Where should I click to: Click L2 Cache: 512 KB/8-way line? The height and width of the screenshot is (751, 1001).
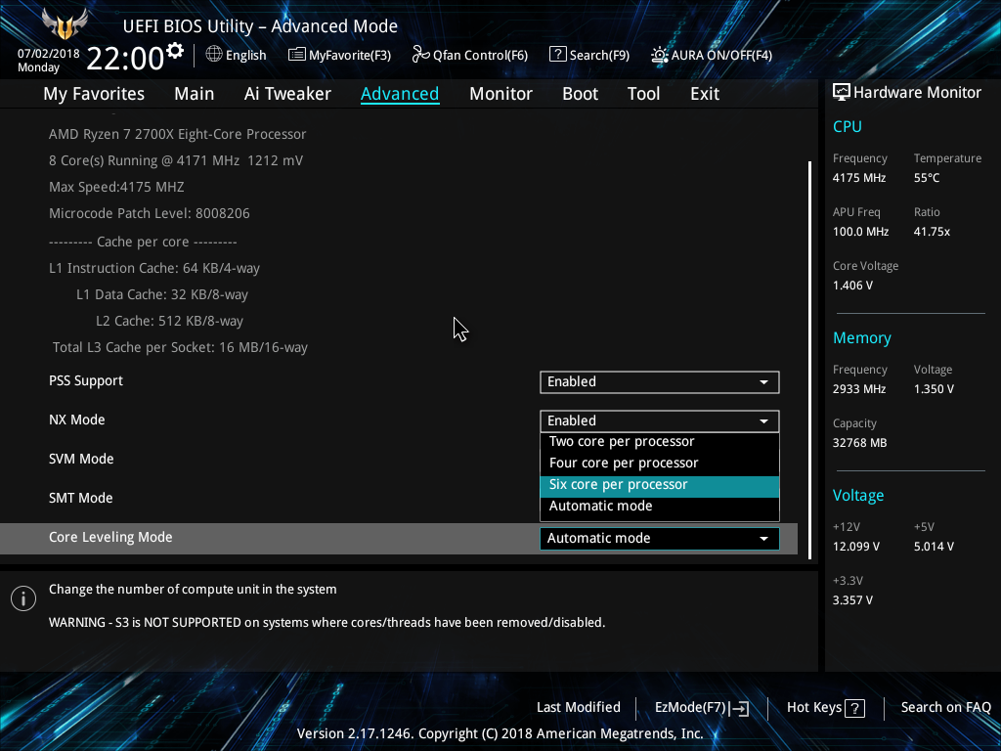[169, 321]
